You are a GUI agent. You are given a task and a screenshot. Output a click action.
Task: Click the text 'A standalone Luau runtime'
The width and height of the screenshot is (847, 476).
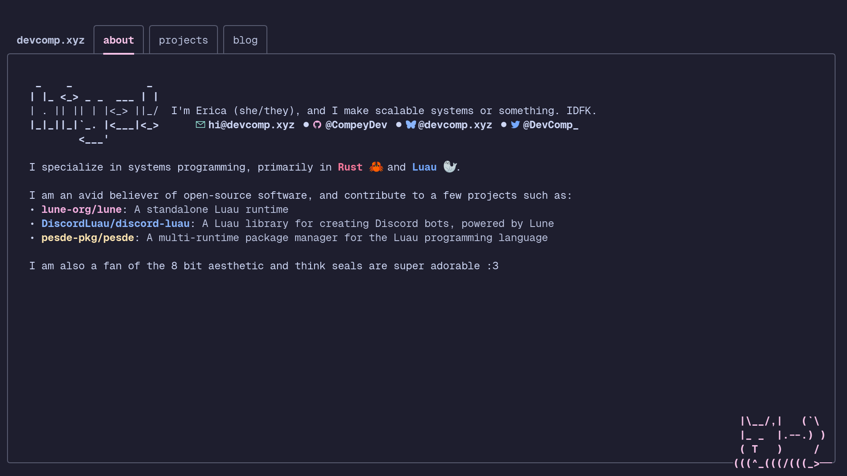click(211, 209)
